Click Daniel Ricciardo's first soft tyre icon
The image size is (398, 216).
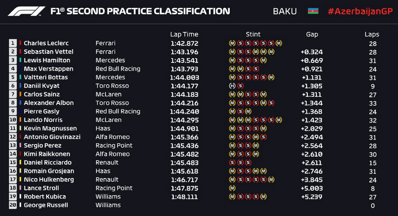(232, 163)
